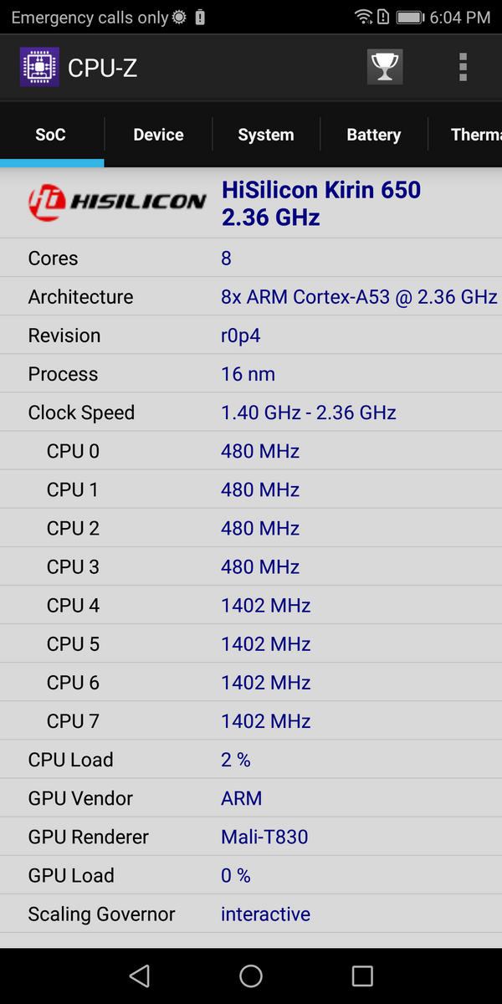Tap the battery icon in status bar
Viewport: 502px width, 1004px height.
tap(410, 17)
